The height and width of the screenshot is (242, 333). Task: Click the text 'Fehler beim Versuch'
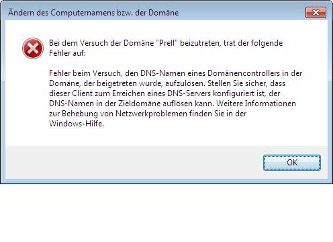pyautogui.click(x=85, y=73)
